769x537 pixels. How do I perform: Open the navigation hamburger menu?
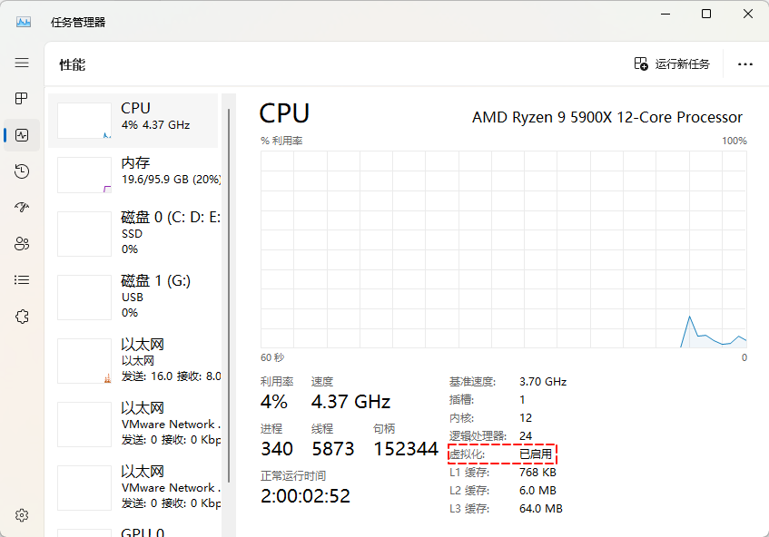click(x=23, y=63)
